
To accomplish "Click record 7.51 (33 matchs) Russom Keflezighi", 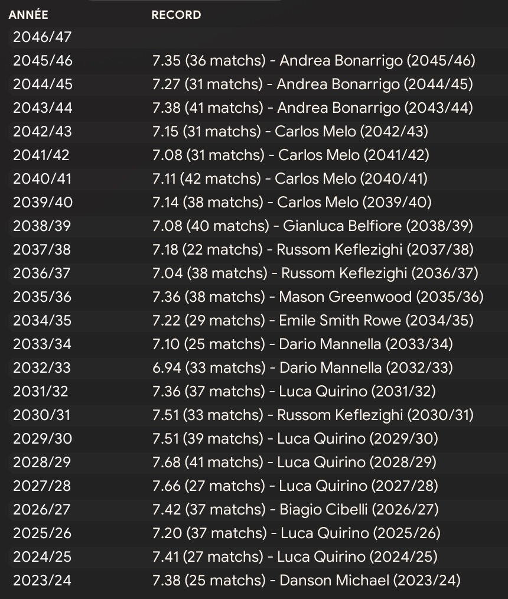I will 313,415.
